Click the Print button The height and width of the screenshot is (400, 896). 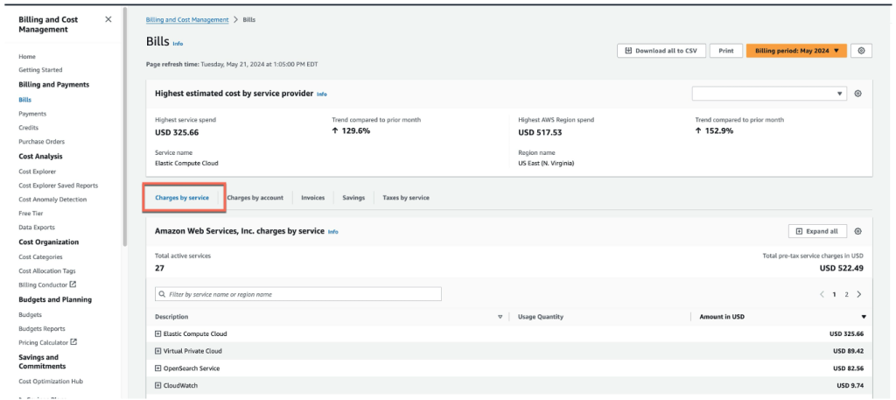coord(725,51)
